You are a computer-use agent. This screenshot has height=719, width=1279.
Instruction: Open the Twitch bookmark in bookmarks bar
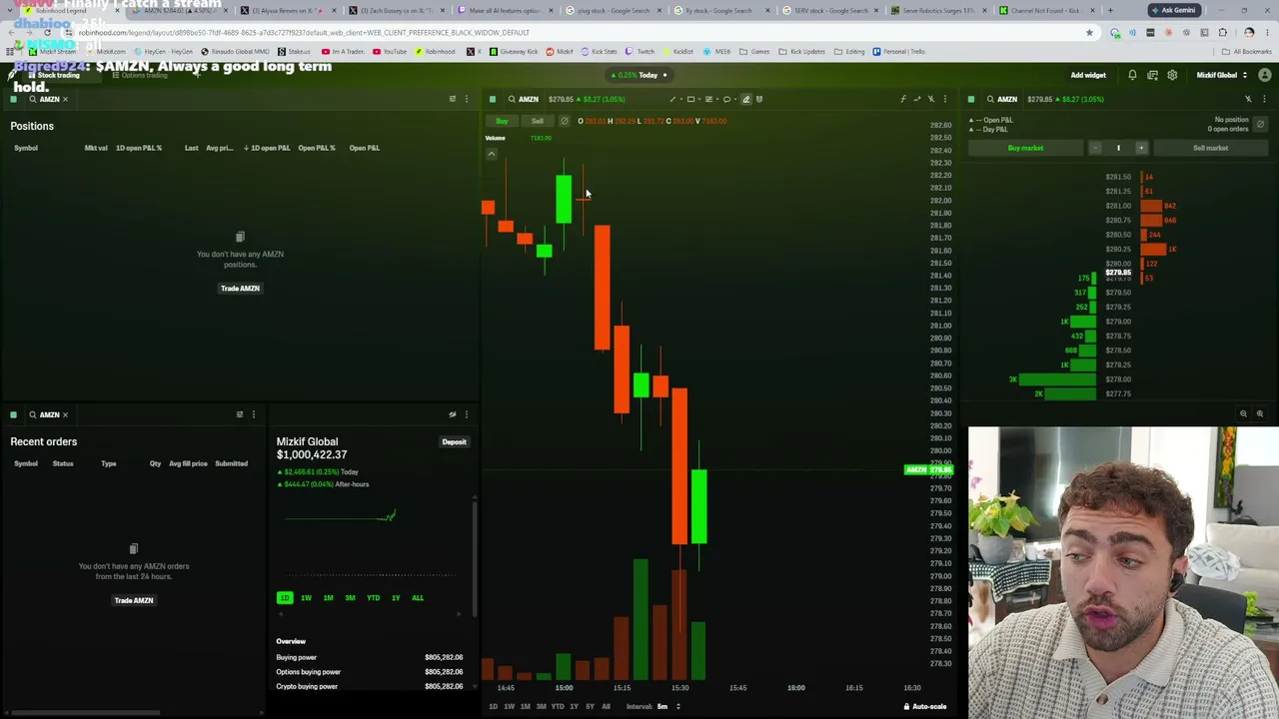tap(640, 52)
